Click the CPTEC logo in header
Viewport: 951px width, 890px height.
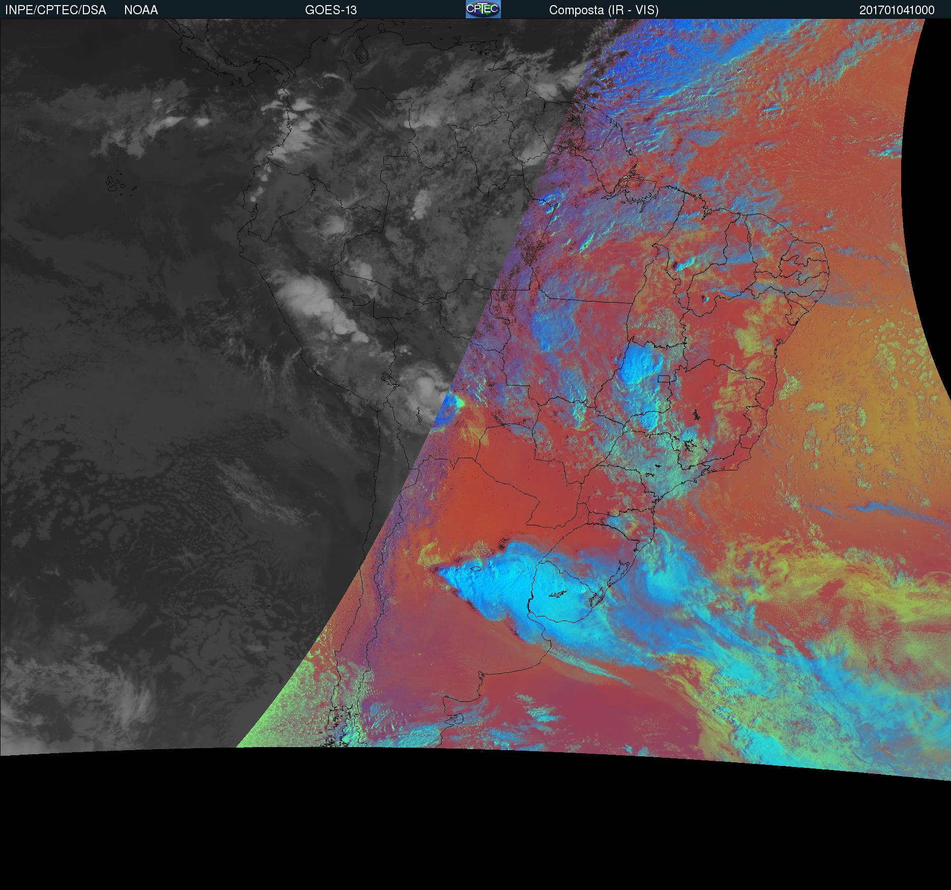(x=483, y=9)
